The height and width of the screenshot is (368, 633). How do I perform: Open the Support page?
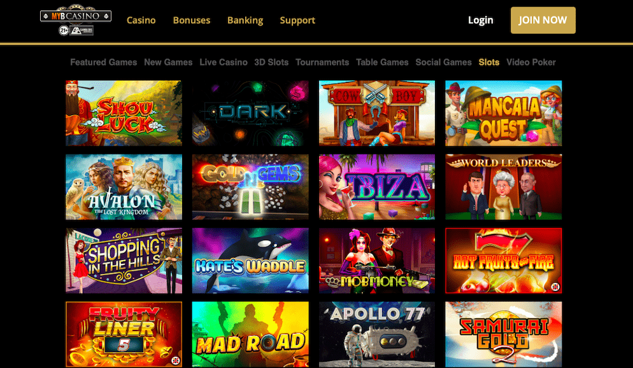[x=297, y=20]
